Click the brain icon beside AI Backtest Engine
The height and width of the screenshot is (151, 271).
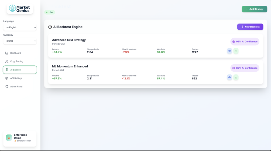click(50, 27)
